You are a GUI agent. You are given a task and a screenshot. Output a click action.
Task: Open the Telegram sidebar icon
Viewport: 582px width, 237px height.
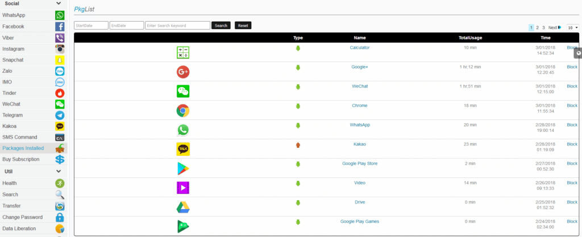click(60, 115)
